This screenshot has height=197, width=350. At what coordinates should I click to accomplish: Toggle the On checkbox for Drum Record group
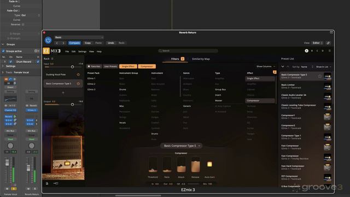[x=11, y=62]
